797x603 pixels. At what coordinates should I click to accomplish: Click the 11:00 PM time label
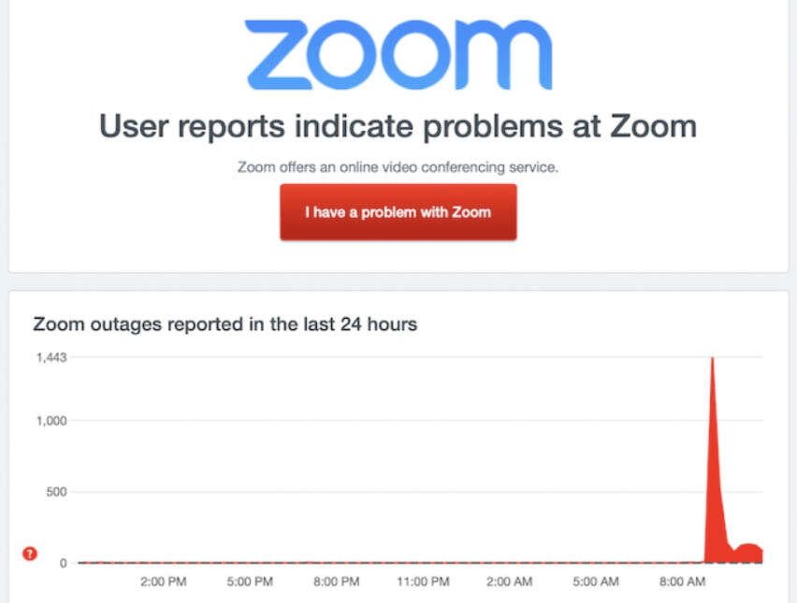423,582
